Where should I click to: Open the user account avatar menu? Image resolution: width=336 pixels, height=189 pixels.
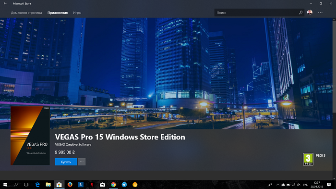click(x=310, y=13)
